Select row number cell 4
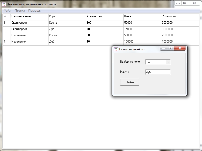 coord(7,42)
